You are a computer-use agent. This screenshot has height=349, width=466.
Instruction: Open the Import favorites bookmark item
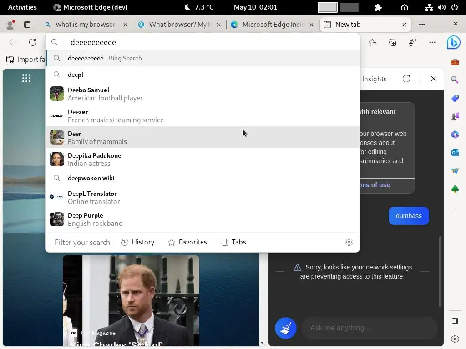click(25, 60)
